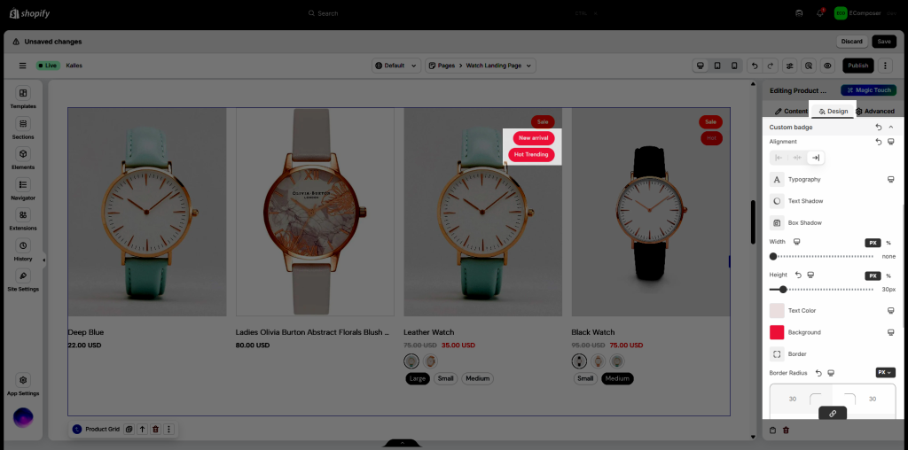The image size is (908, 450).
Task: Switch to the Content tab
Action: (x=791, y=111)
